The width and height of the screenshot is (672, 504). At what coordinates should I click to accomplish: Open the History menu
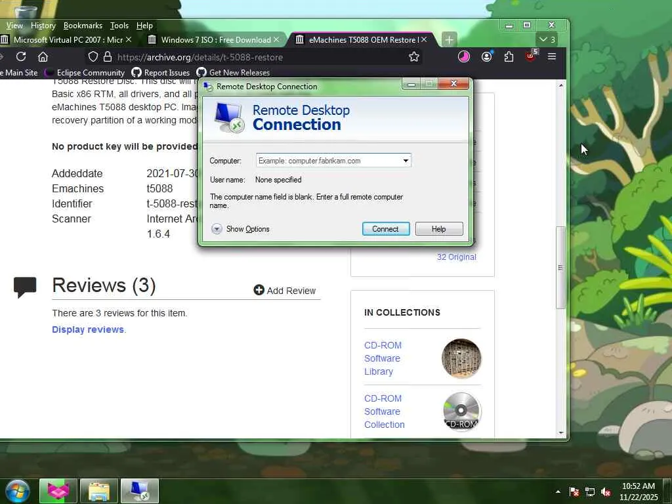tap(43, 26)
